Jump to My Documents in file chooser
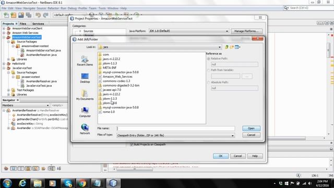 [85, 95]
